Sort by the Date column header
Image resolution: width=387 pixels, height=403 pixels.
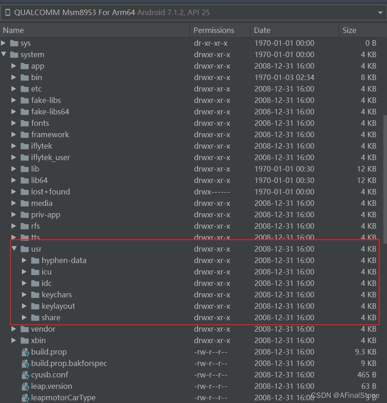[294, 30]
